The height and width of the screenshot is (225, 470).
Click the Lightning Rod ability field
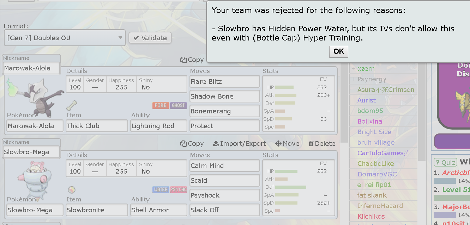[x=159, y=126]
